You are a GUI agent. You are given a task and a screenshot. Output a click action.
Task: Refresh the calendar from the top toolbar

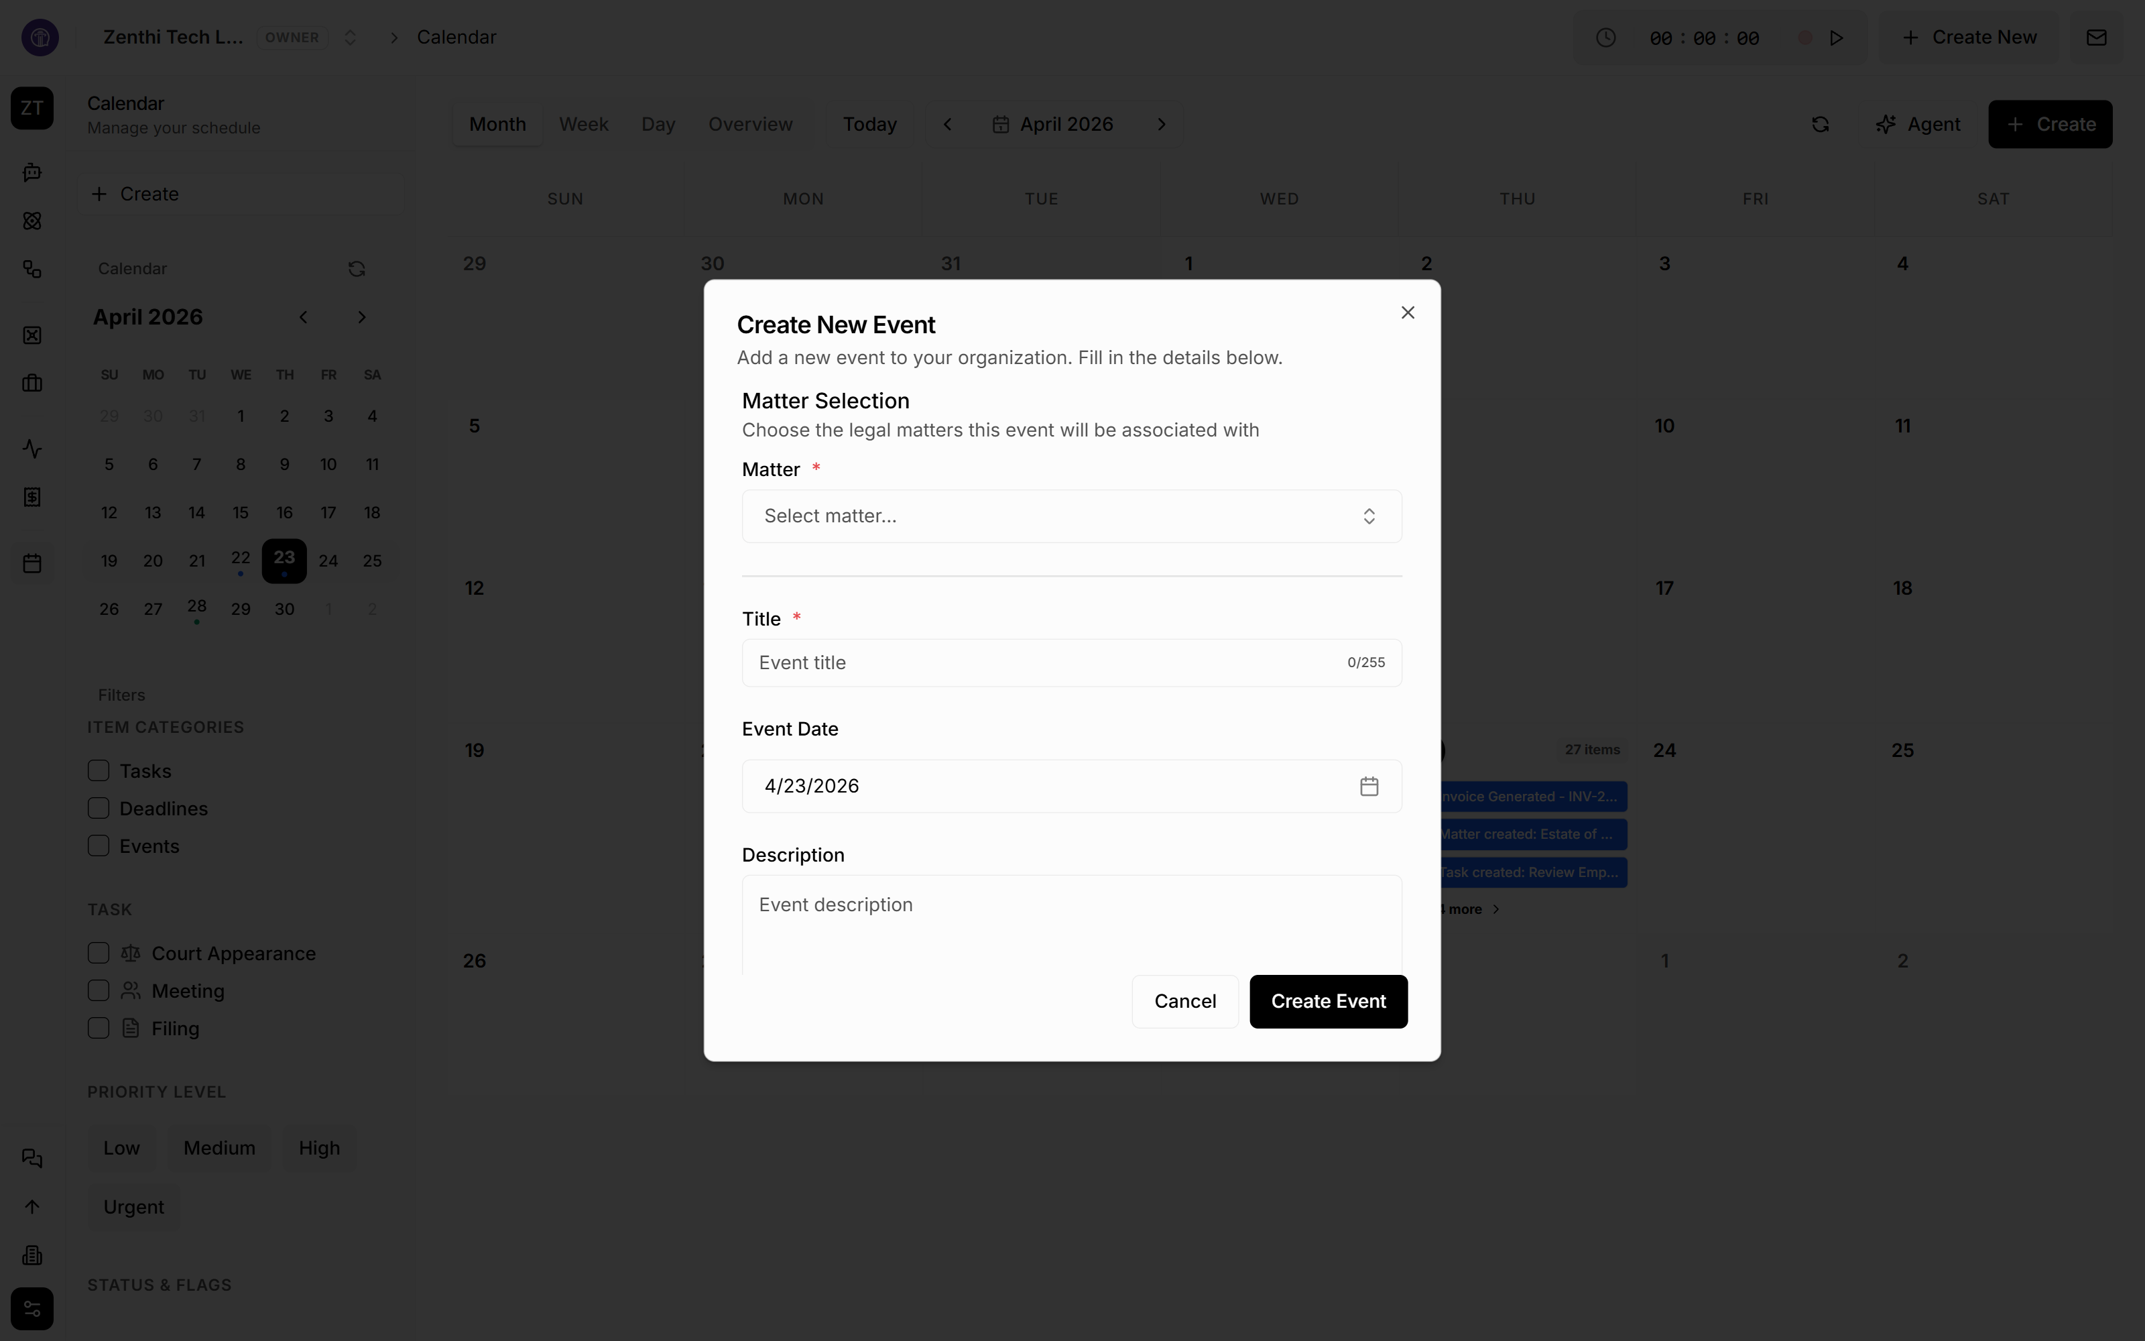coord(1820,124)
